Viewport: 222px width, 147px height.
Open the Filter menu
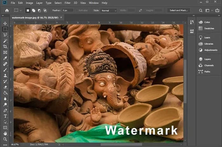[68, 3]
